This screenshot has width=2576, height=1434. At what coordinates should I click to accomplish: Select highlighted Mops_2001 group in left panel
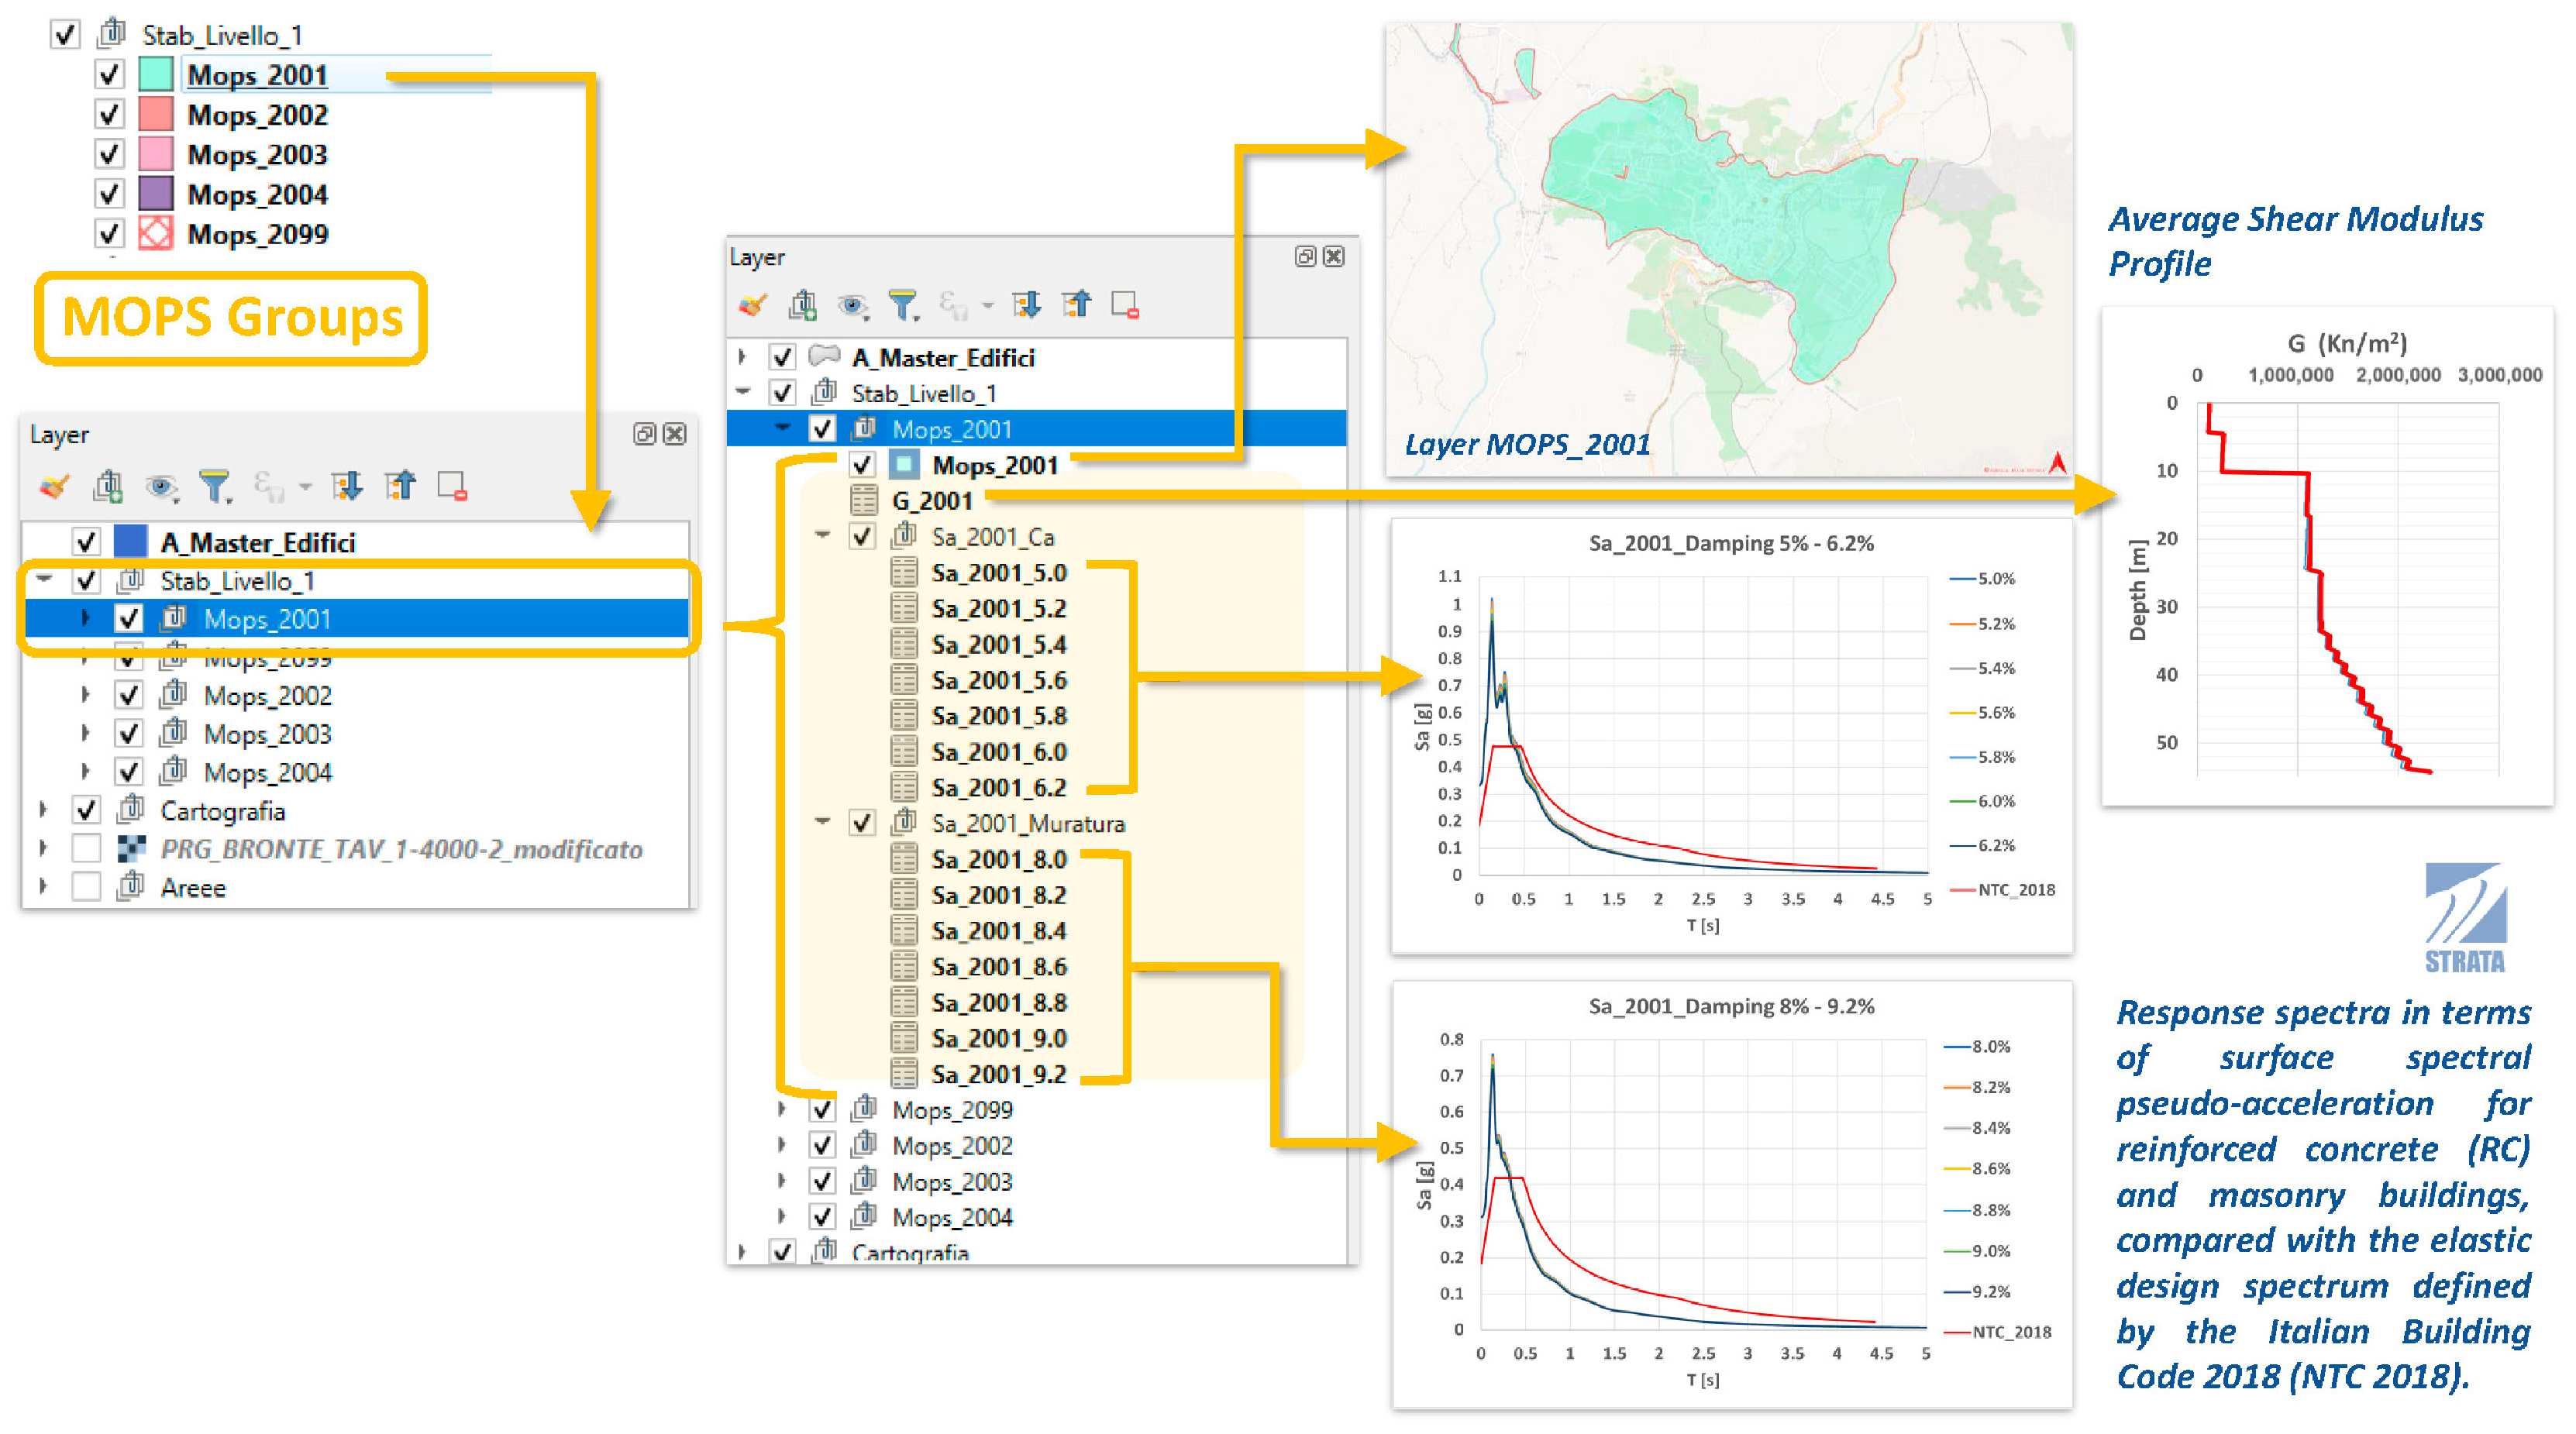pos(267,619)
